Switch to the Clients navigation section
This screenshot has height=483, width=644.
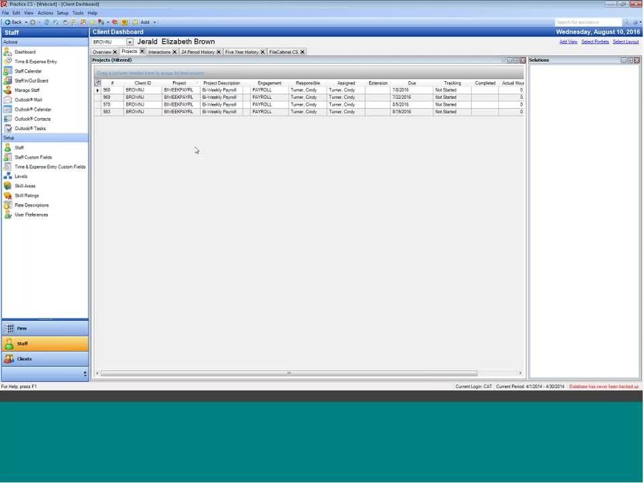45,359
